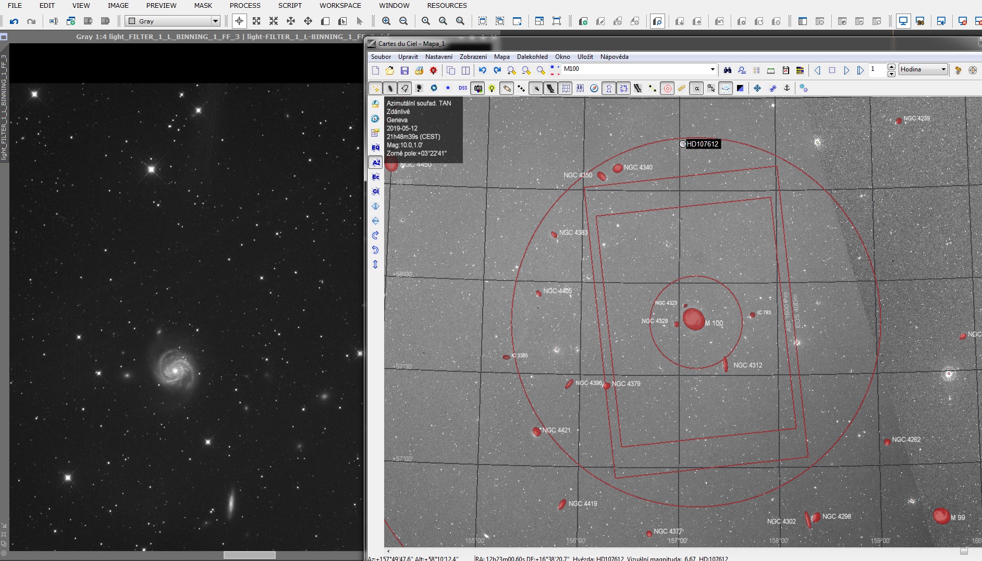The image size is (982, 561).
Task: Click the New Preview tool icon
Action: click(x=325, y=21)
